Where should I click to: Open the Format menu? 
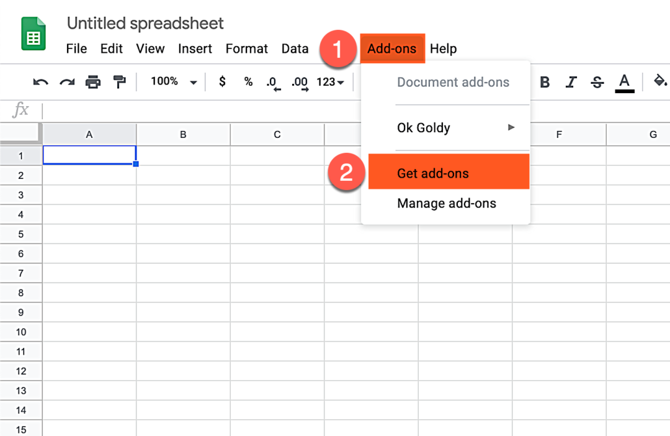point(247,49)
